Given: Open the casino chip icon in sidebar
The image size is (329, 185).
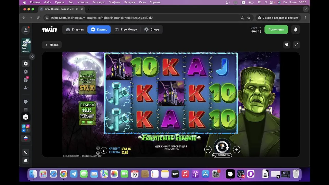Looking at the screenshot, I should coord(26,64).
